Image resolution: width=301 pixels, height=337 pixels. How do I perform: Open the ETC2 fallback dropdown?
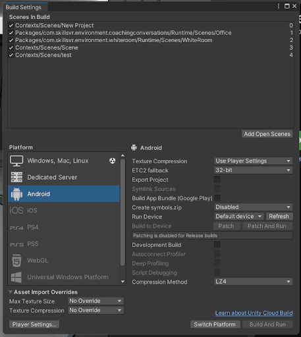click(254, 170)
